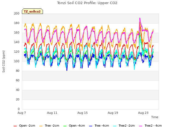Toggle the Tree2 - 4cm legend entry
This screenshot has width=175, height=131.
coord(150,126)
